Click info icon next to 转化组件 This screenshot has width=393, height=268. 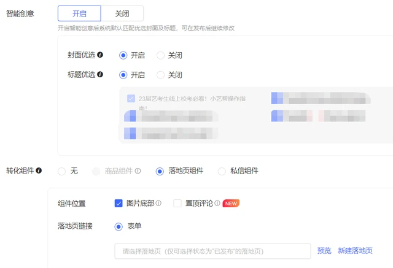(39, 170)
